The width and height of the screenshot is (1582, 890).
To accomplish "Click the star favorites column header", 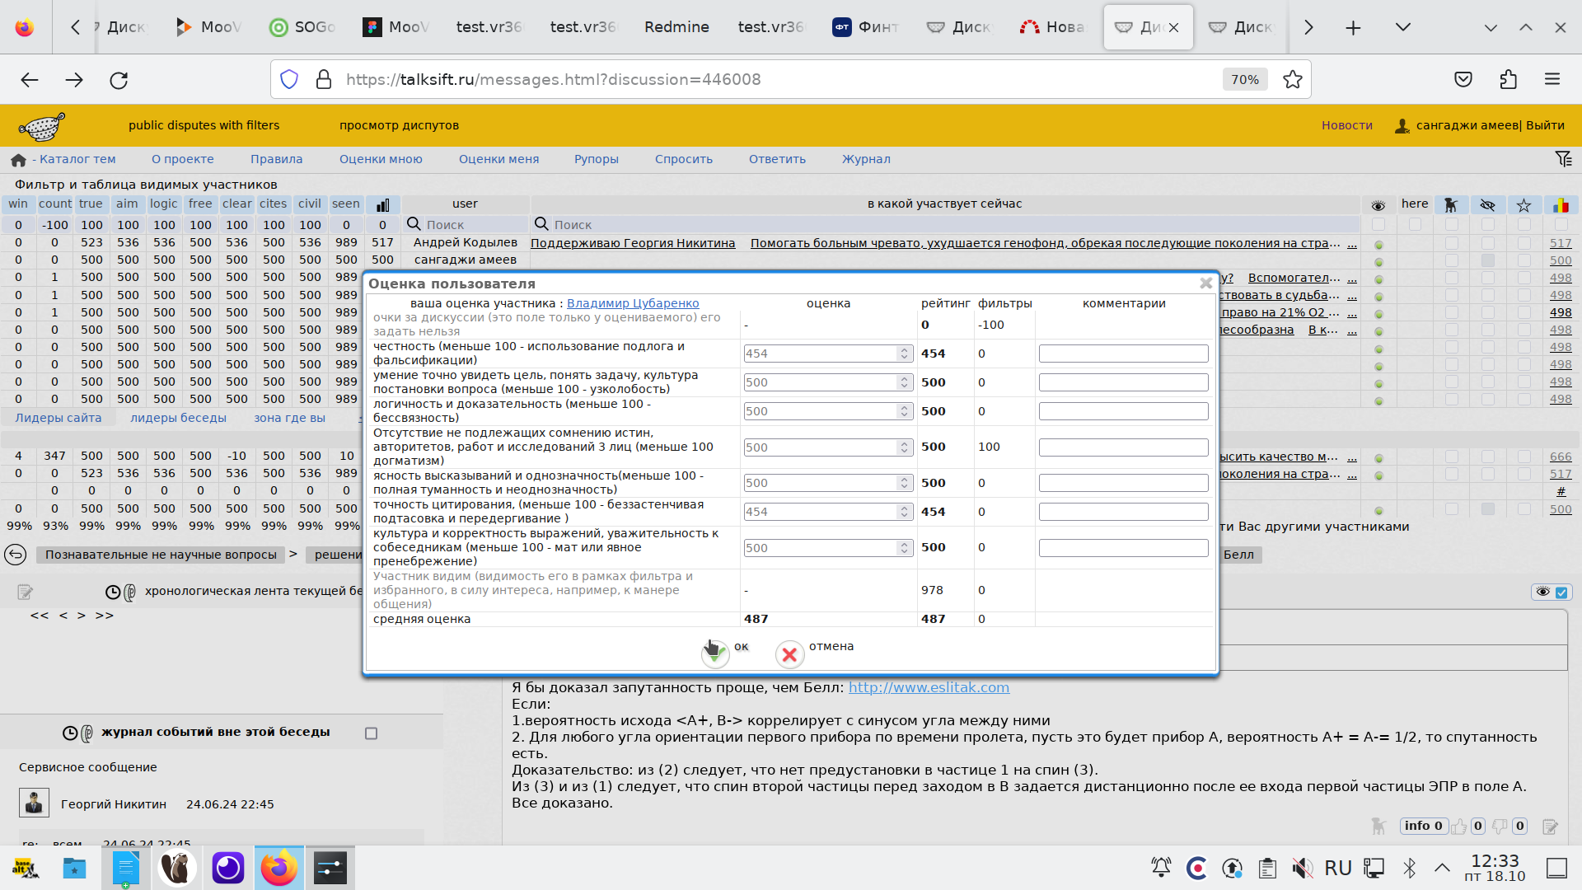I will click(x=1523, y=204).
